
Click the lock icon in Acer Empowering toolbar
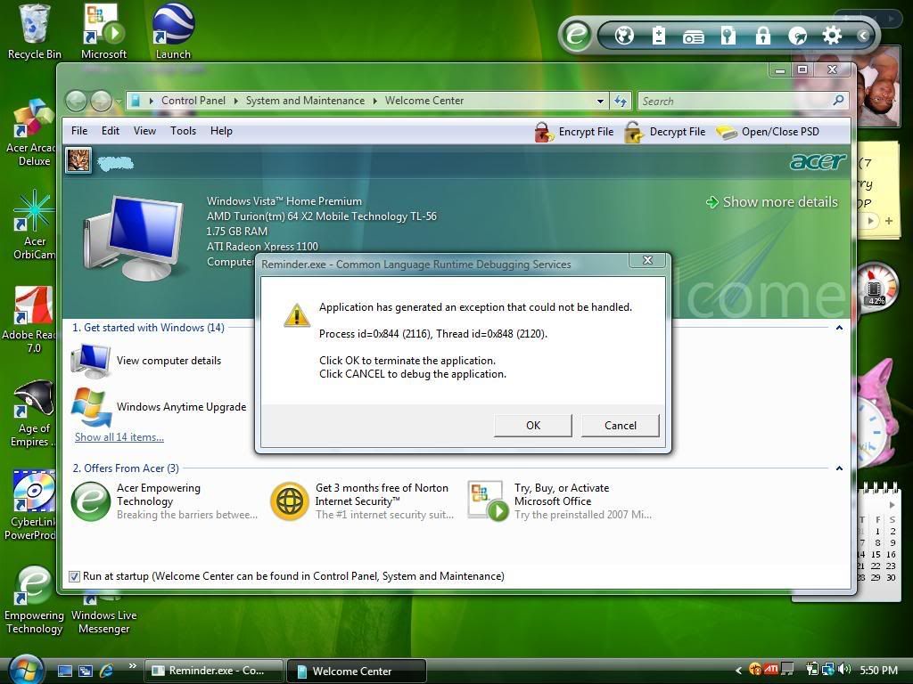click(762, 36)
